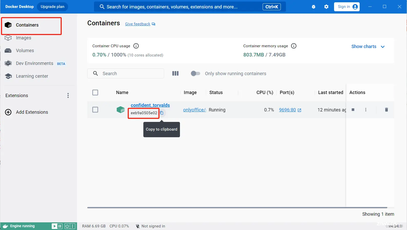Sort by Status column header

coord(216,93)
